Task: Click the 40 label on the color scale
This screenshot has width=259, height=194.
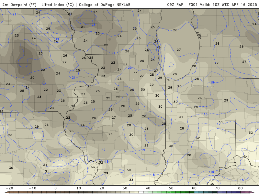Action: point(148,188)
